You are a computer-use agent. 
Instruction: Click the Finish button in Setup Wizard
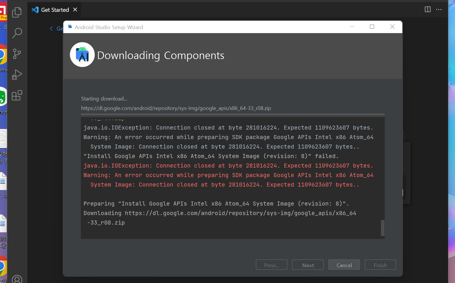[x=380, y=265]
